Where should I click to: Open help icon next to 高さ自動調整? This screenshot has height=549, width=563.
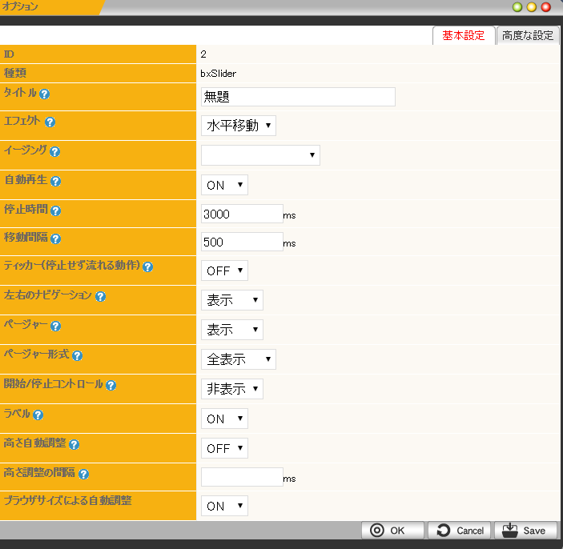[74, 445]
